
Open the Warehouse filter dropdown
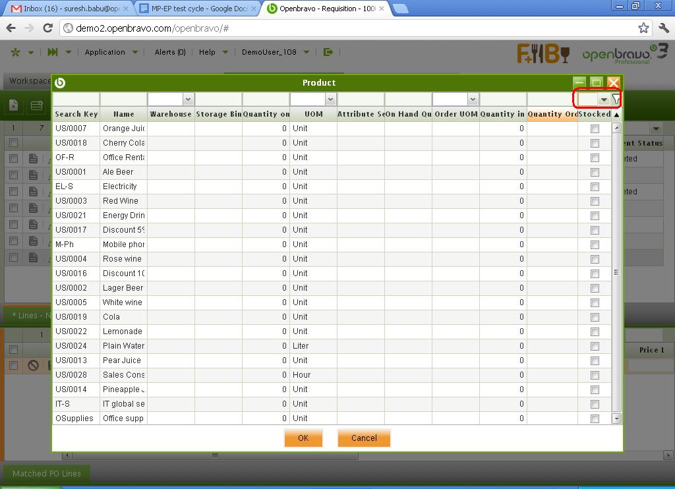pos(188,100)
